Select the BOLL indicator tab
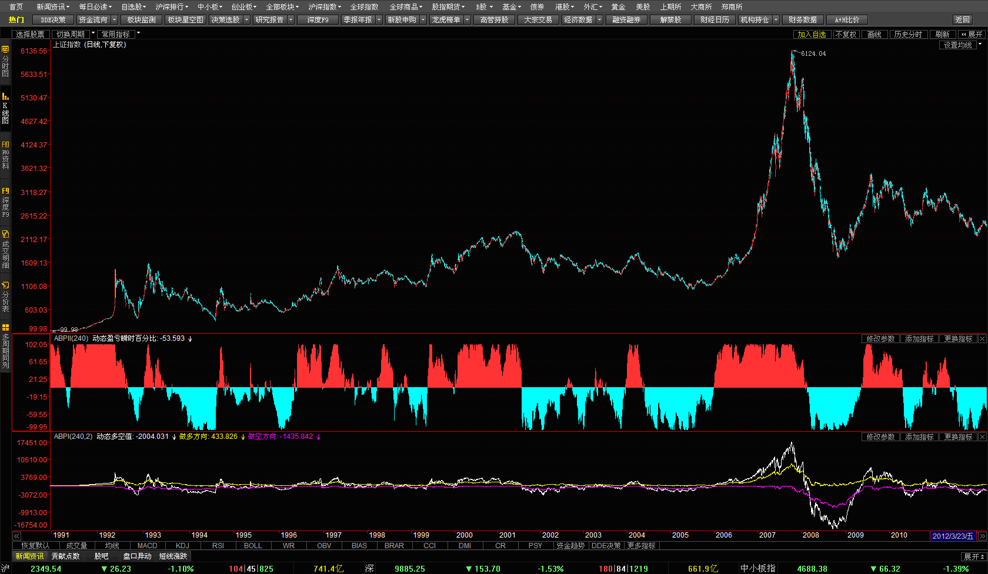This screenshot has height=574, width=988. [253, 546]
